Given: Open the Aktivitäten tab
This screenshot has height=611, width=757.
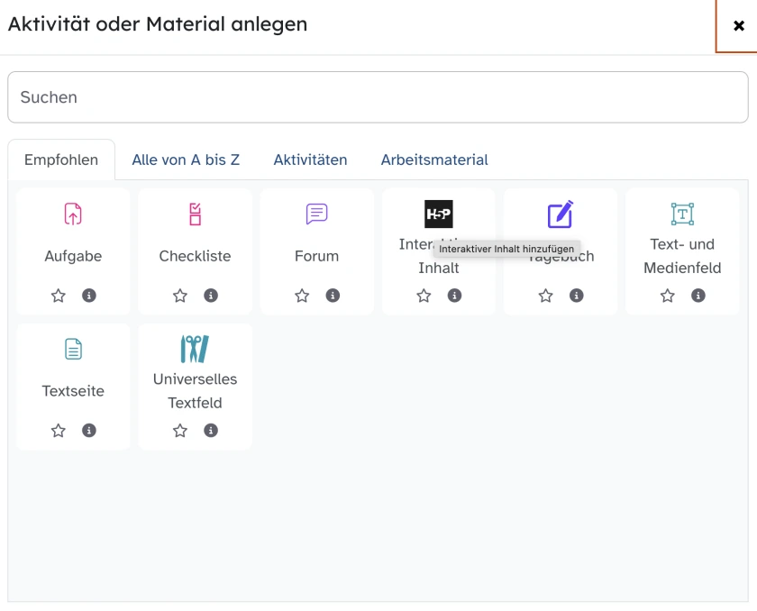Looking at the screenshot, I should tap(310, 160).
